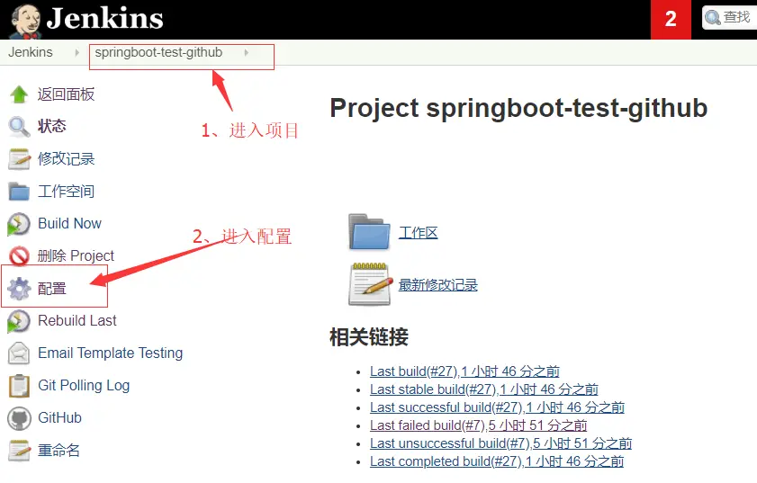The height and width of the screenshot is (483, 757).
Task: Select 状态 in the sidebar
Action: click(51, 127)
